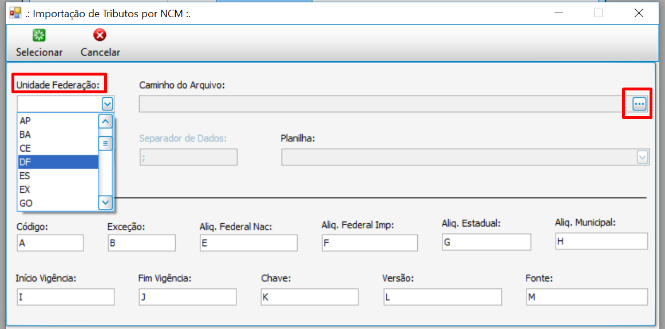Select CE from the state list

[x=58, y=148]
